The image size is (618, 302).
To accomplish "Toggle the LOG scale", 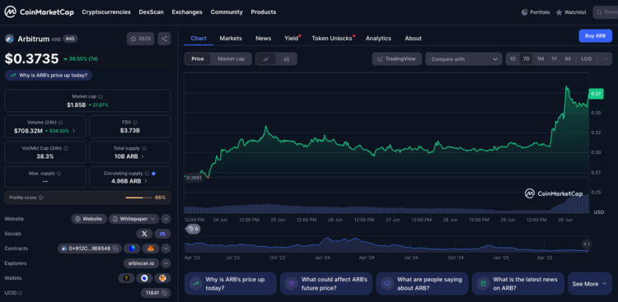I will tap(586, 58).
